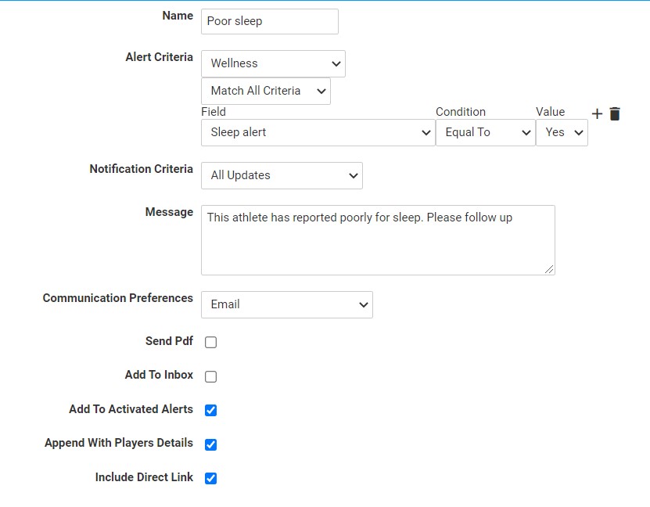Click the Send Pdf label
This screenshot has height=507, width=650.
point(169,341)
